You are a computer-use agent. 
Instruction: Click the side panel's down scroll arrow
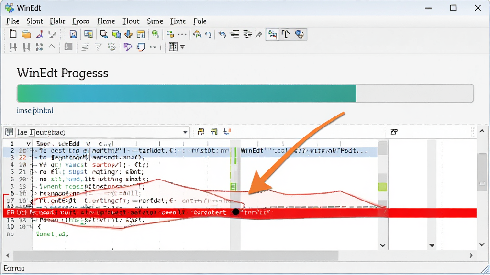pos(432,245)
